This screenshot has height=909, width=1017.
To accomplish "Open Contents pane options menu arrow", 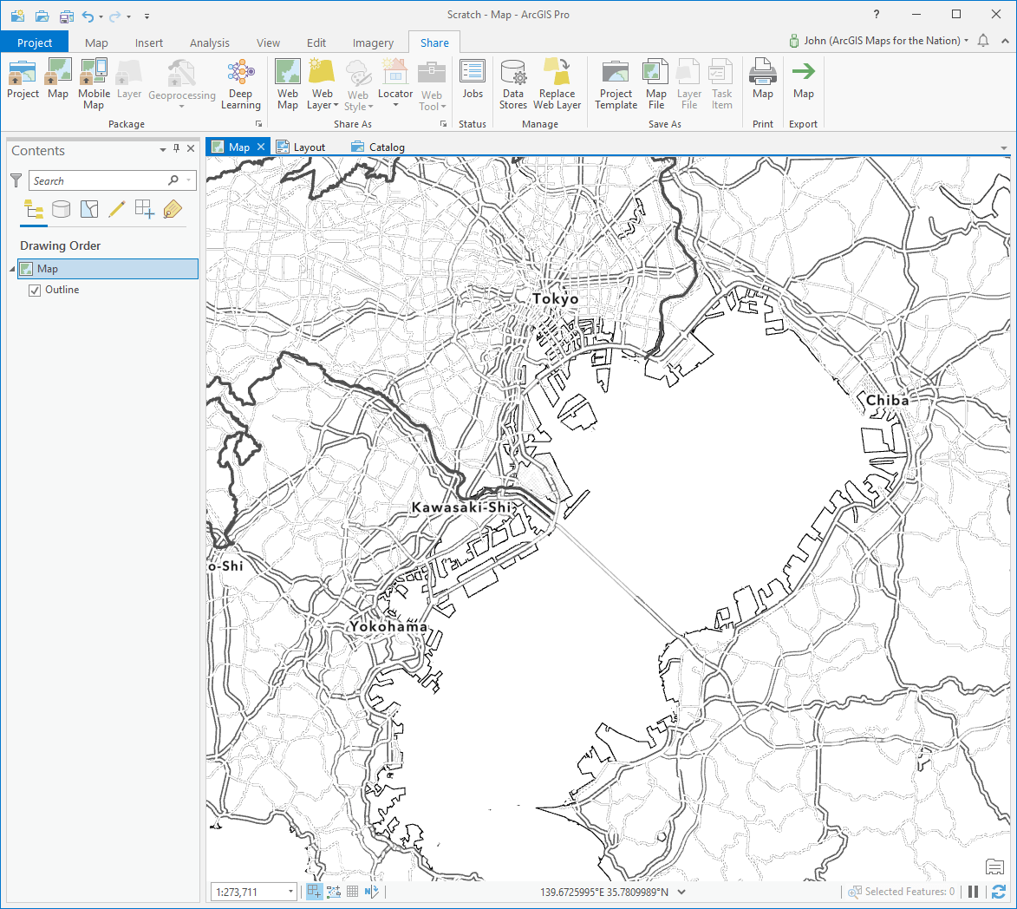I will tap(163, 149).
